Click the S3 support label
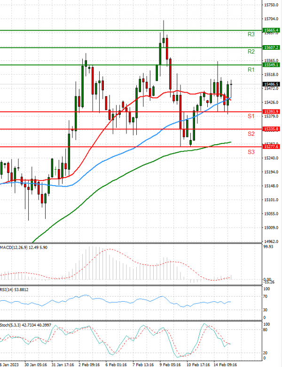 coord(251,152)
